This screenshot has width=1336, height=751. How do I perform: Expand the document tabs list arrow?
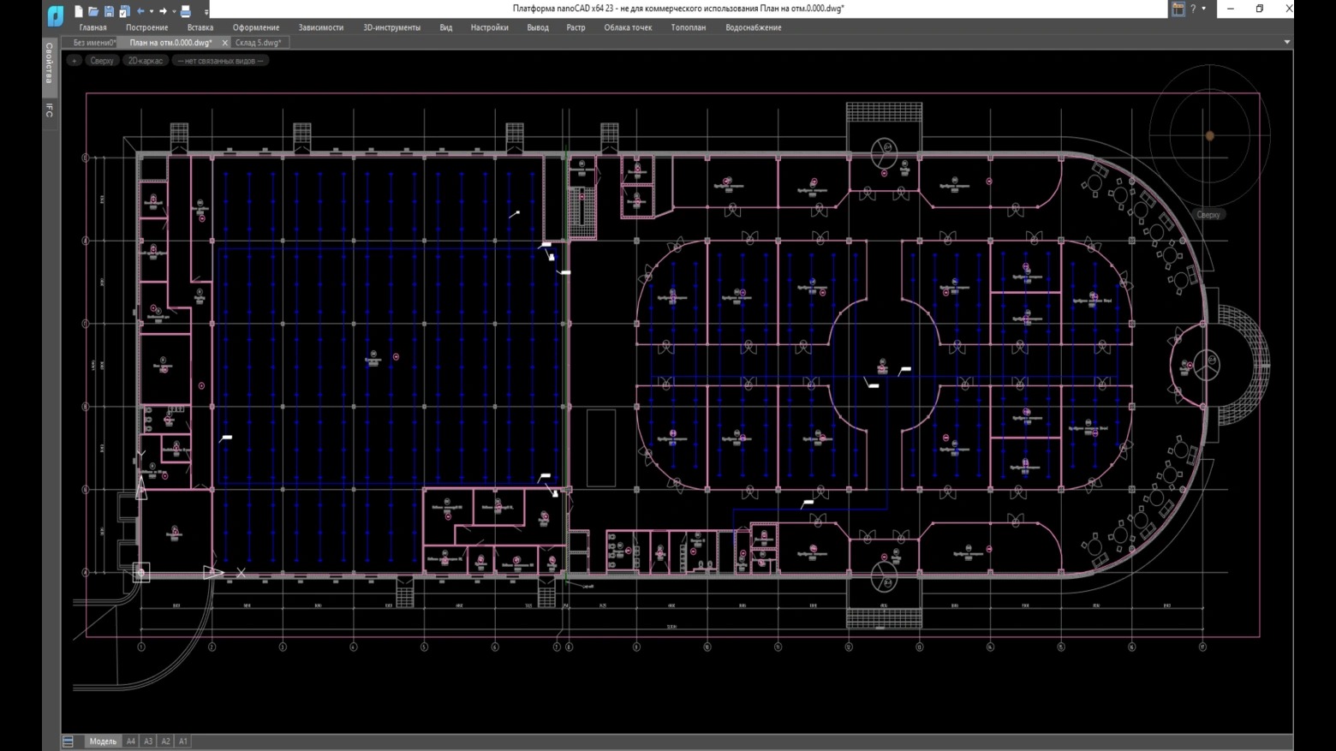point(1286,42)
